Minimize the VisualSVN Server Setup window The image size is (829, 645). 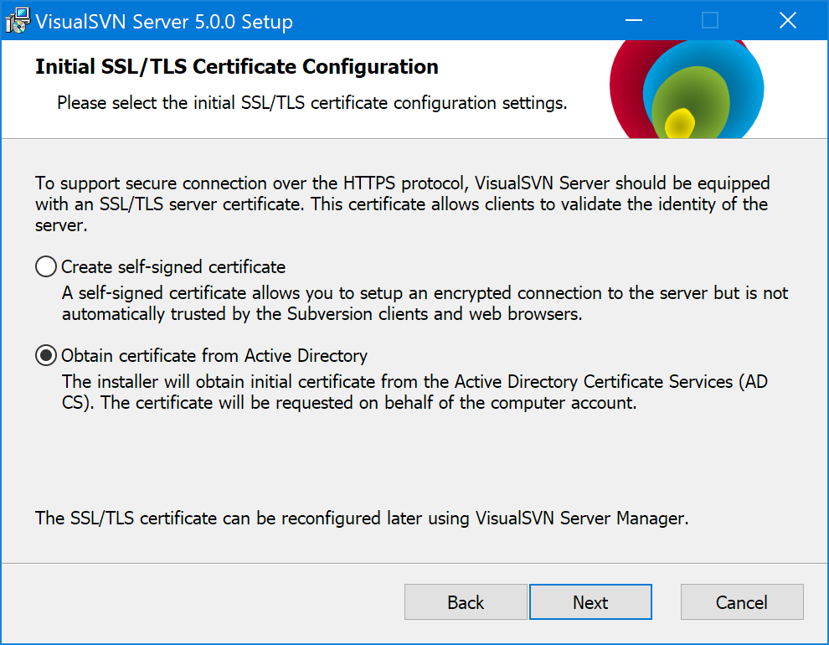pos(634,20)
